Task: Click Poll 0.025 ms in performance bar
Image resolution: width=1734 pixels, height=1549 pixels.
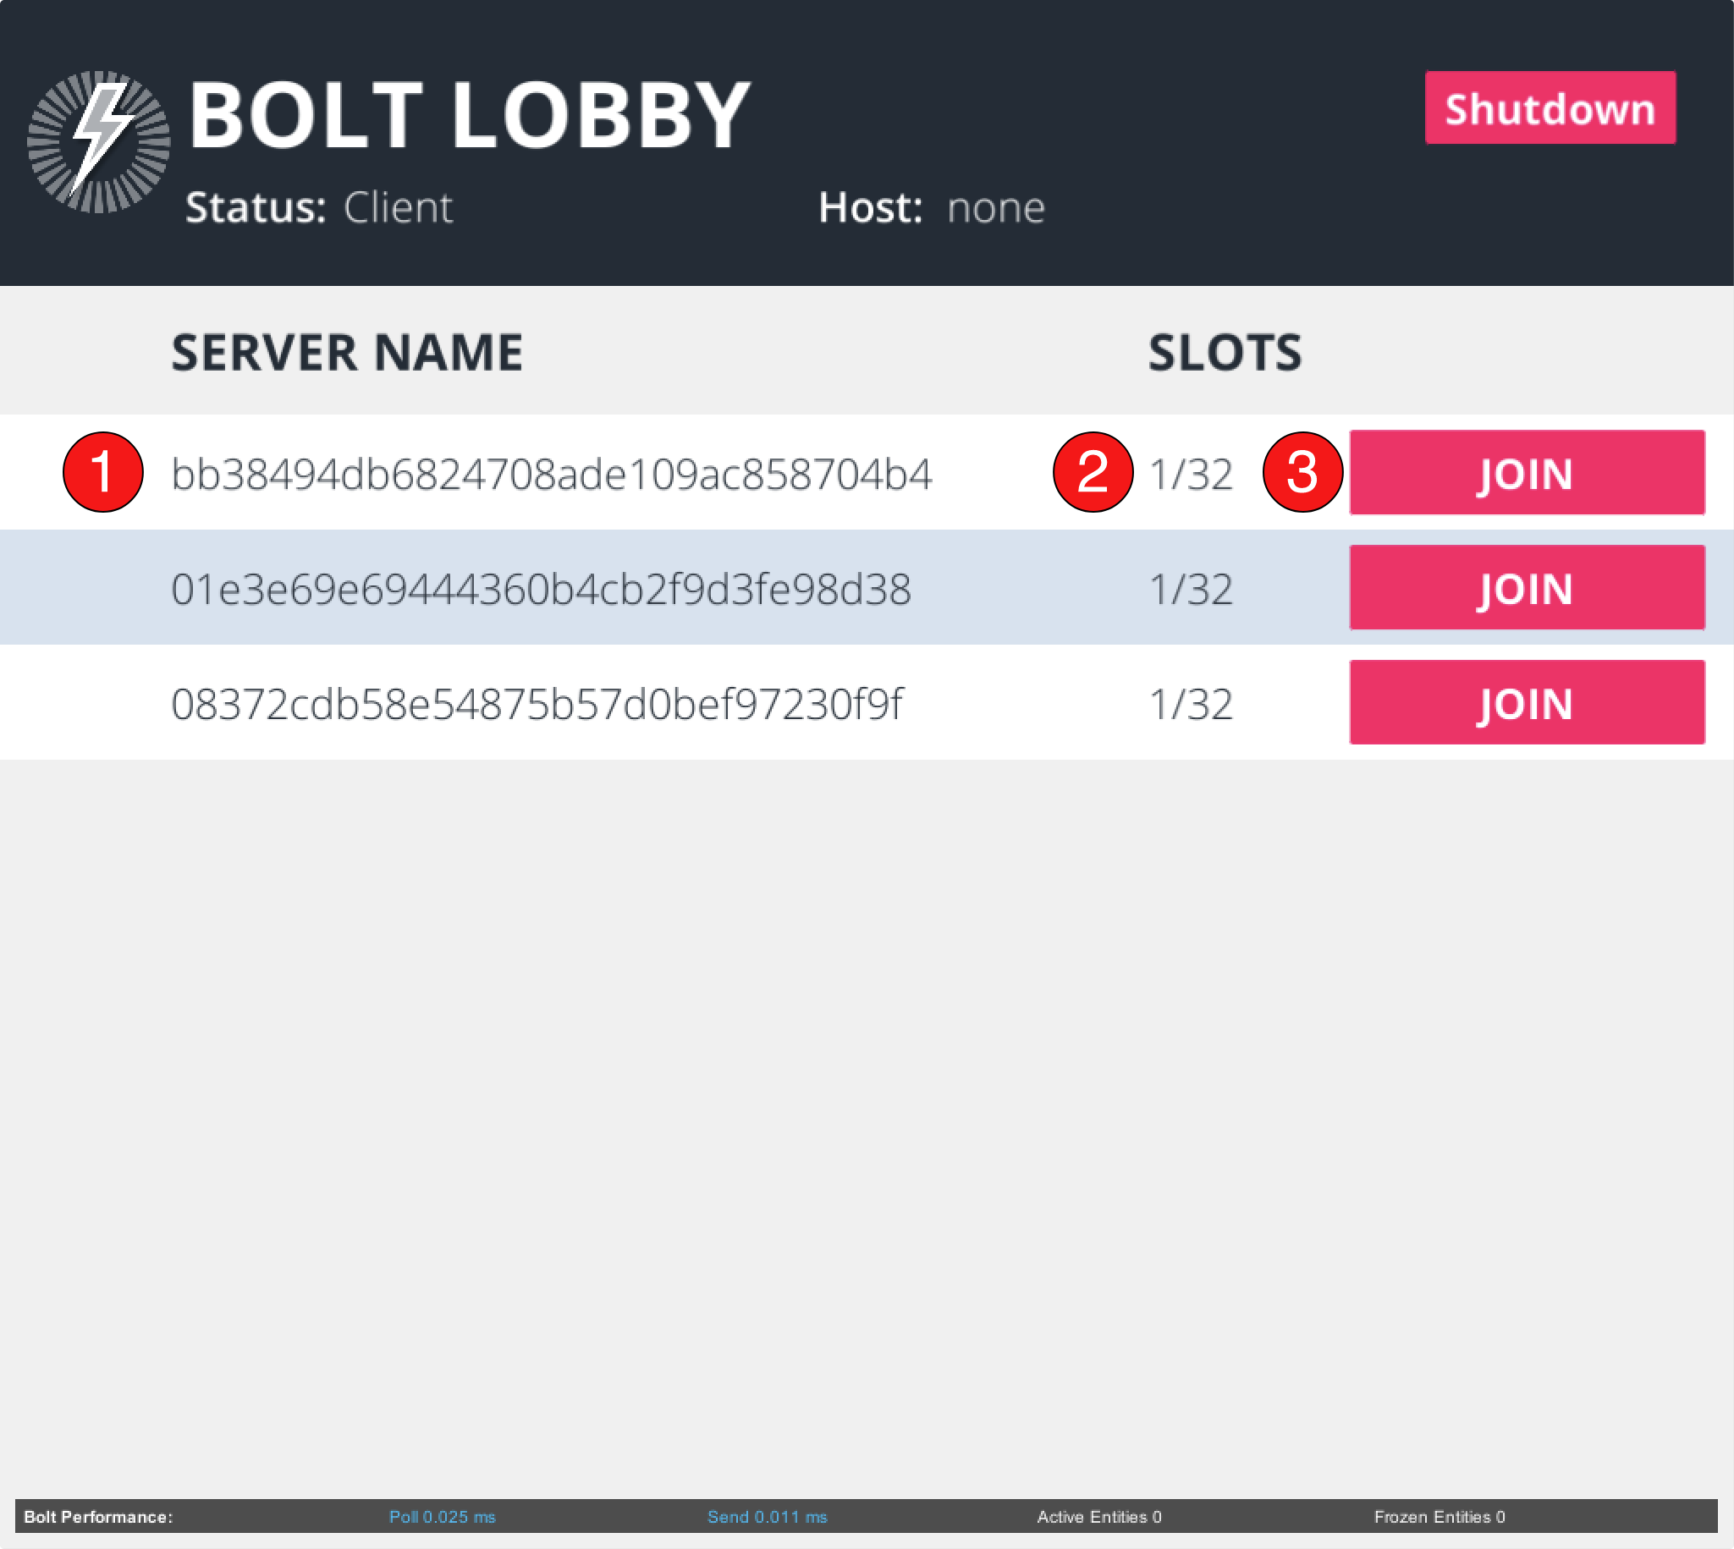Action: pos(443,1517)
